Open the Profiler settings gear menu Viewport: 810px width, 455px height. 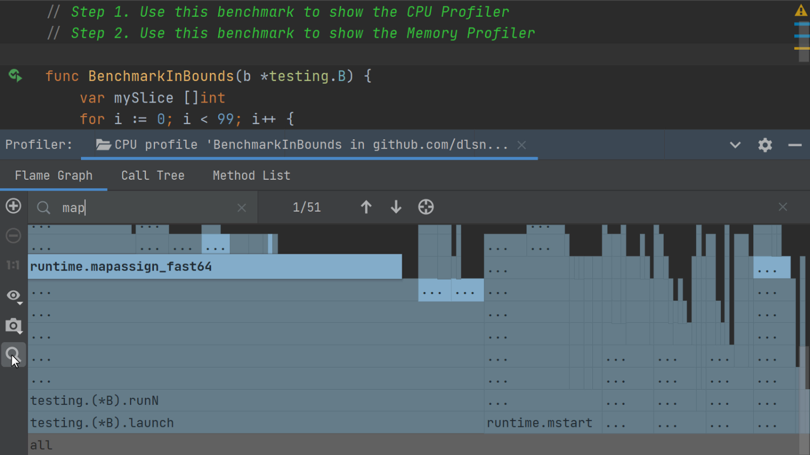coord(765,145)
